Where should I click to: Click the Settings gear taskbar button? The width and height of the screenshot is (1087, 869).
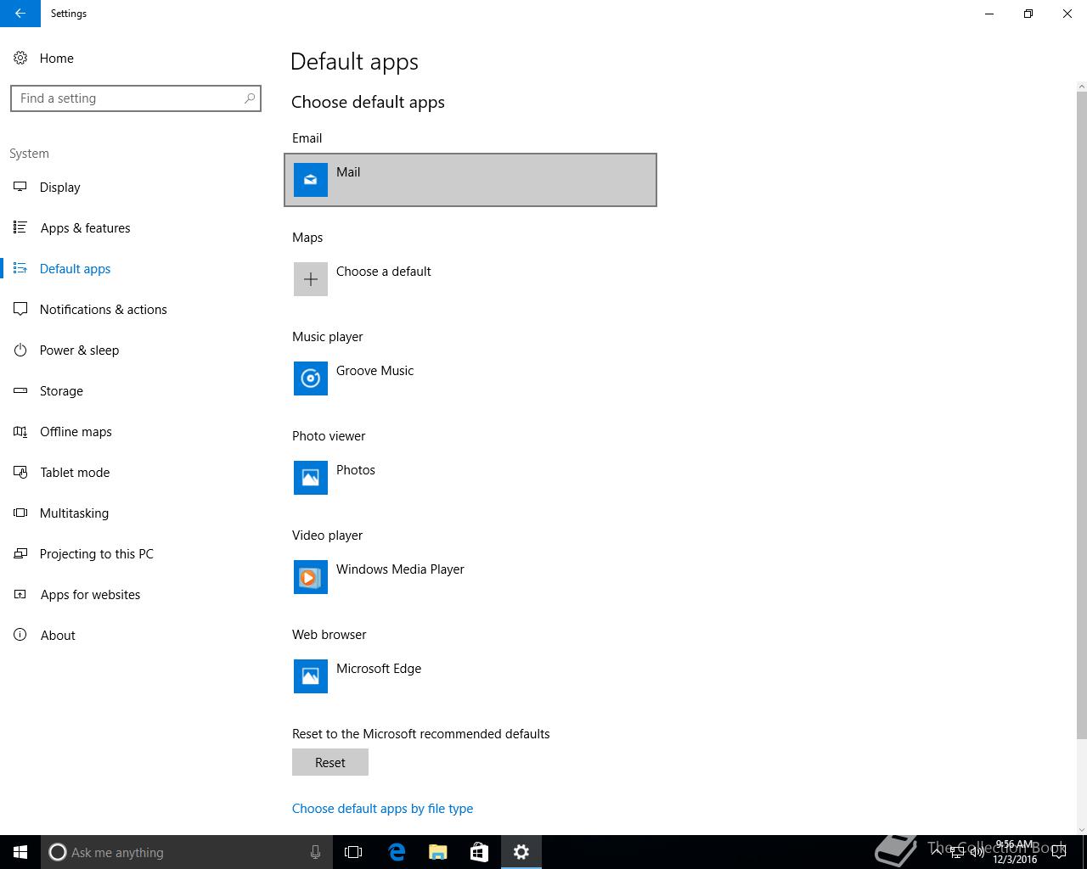tap(521, 852)
